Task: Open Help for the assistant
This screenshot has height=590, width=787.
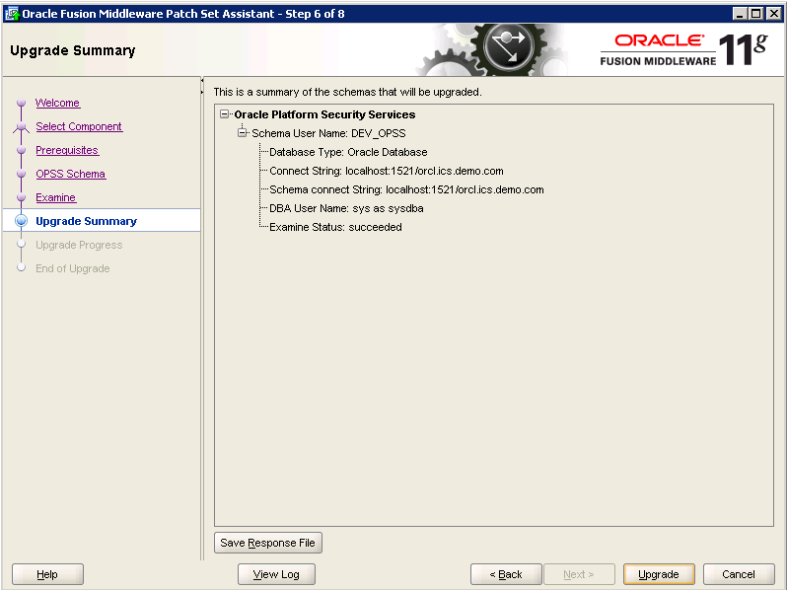Action: (47, 574)
